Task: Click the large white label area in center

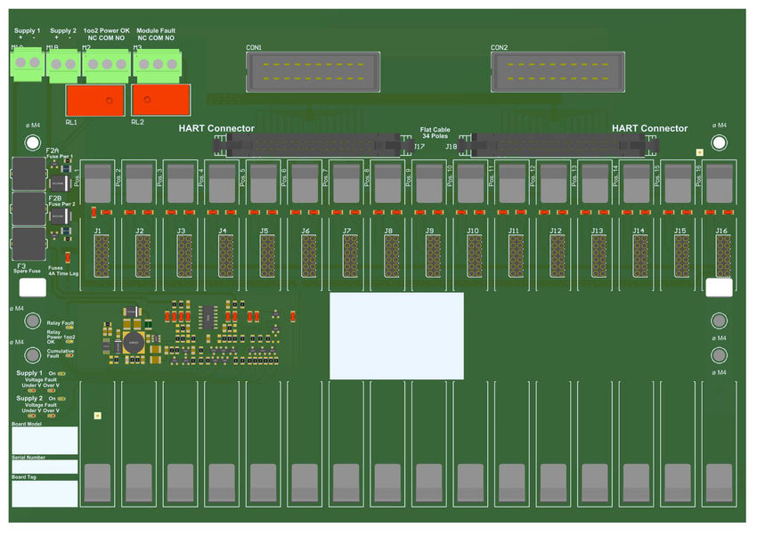Action: [396, 336]
